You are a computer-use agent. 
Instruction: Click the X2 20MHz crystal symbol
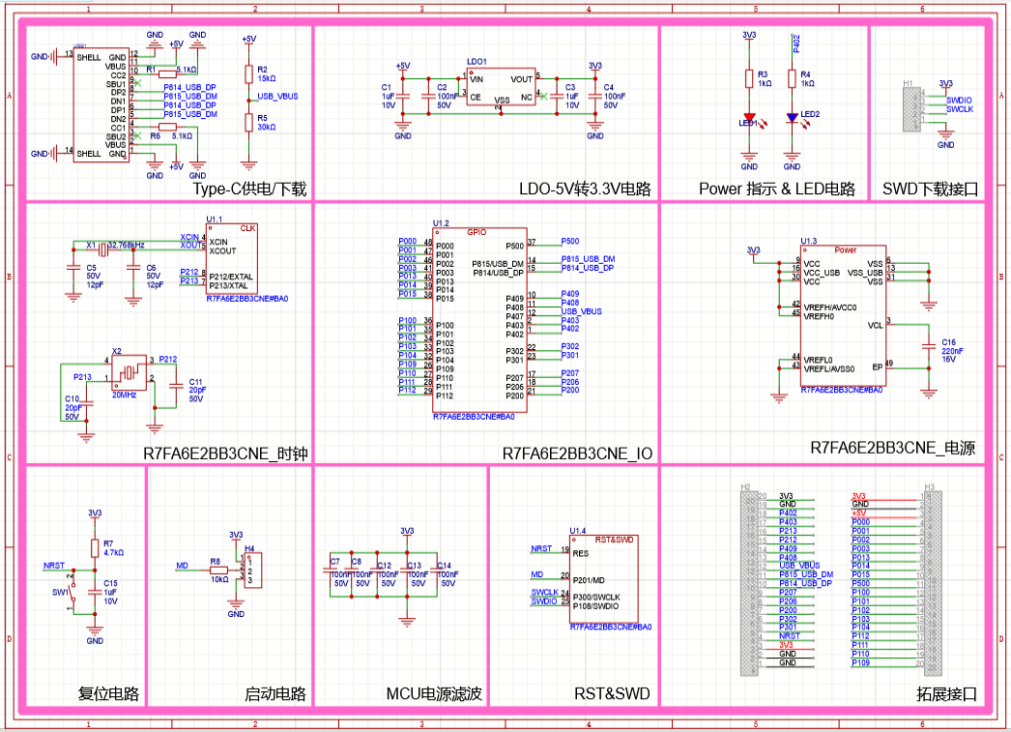click(127, 370)
